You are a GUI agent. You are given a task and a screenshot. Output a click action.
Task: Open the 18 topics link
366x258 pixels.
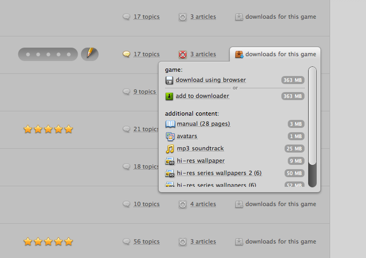point(146,166)
